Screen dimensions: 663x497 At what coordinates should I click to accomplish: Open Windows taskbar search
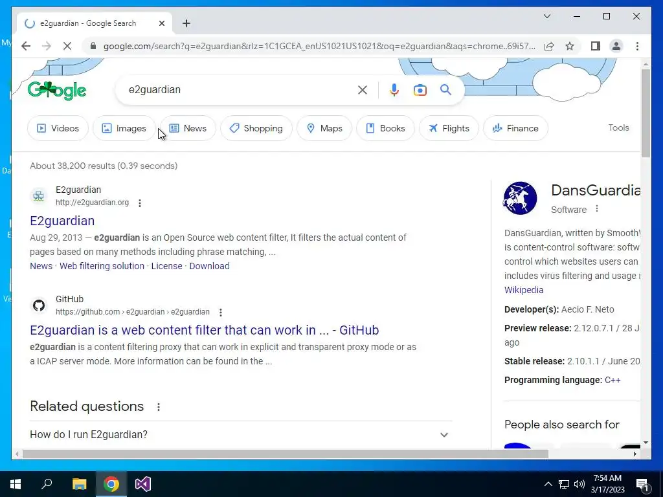coord(47,484)
